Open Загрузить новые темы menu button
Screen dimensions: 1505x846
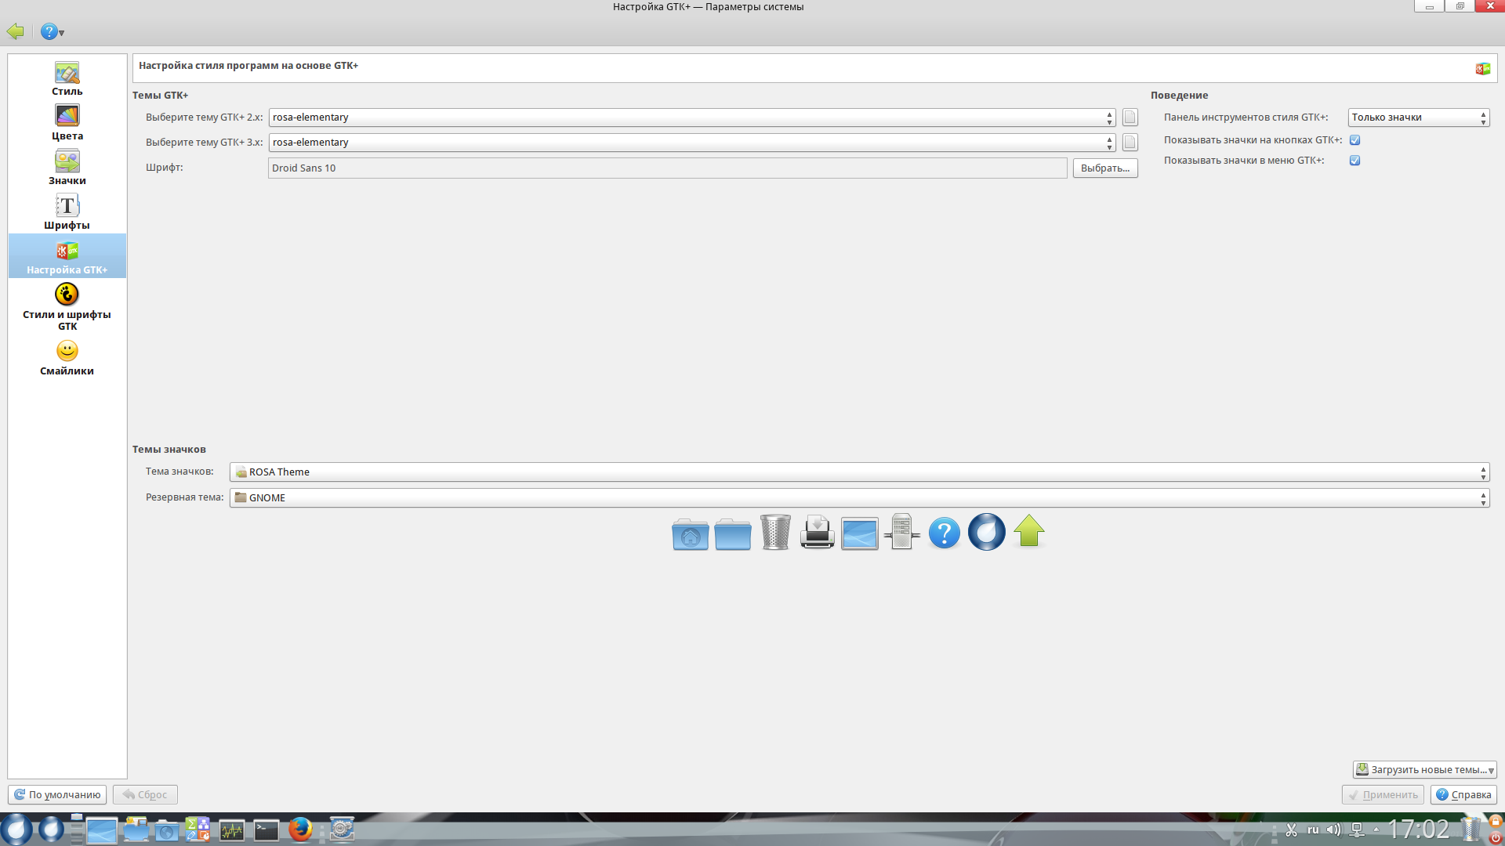(1424, 770)
